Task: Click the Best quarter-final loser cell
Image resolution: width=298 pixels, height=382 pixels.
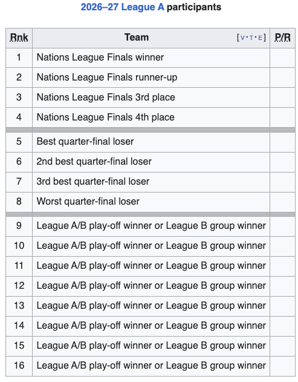Action: tap(151, 142)
